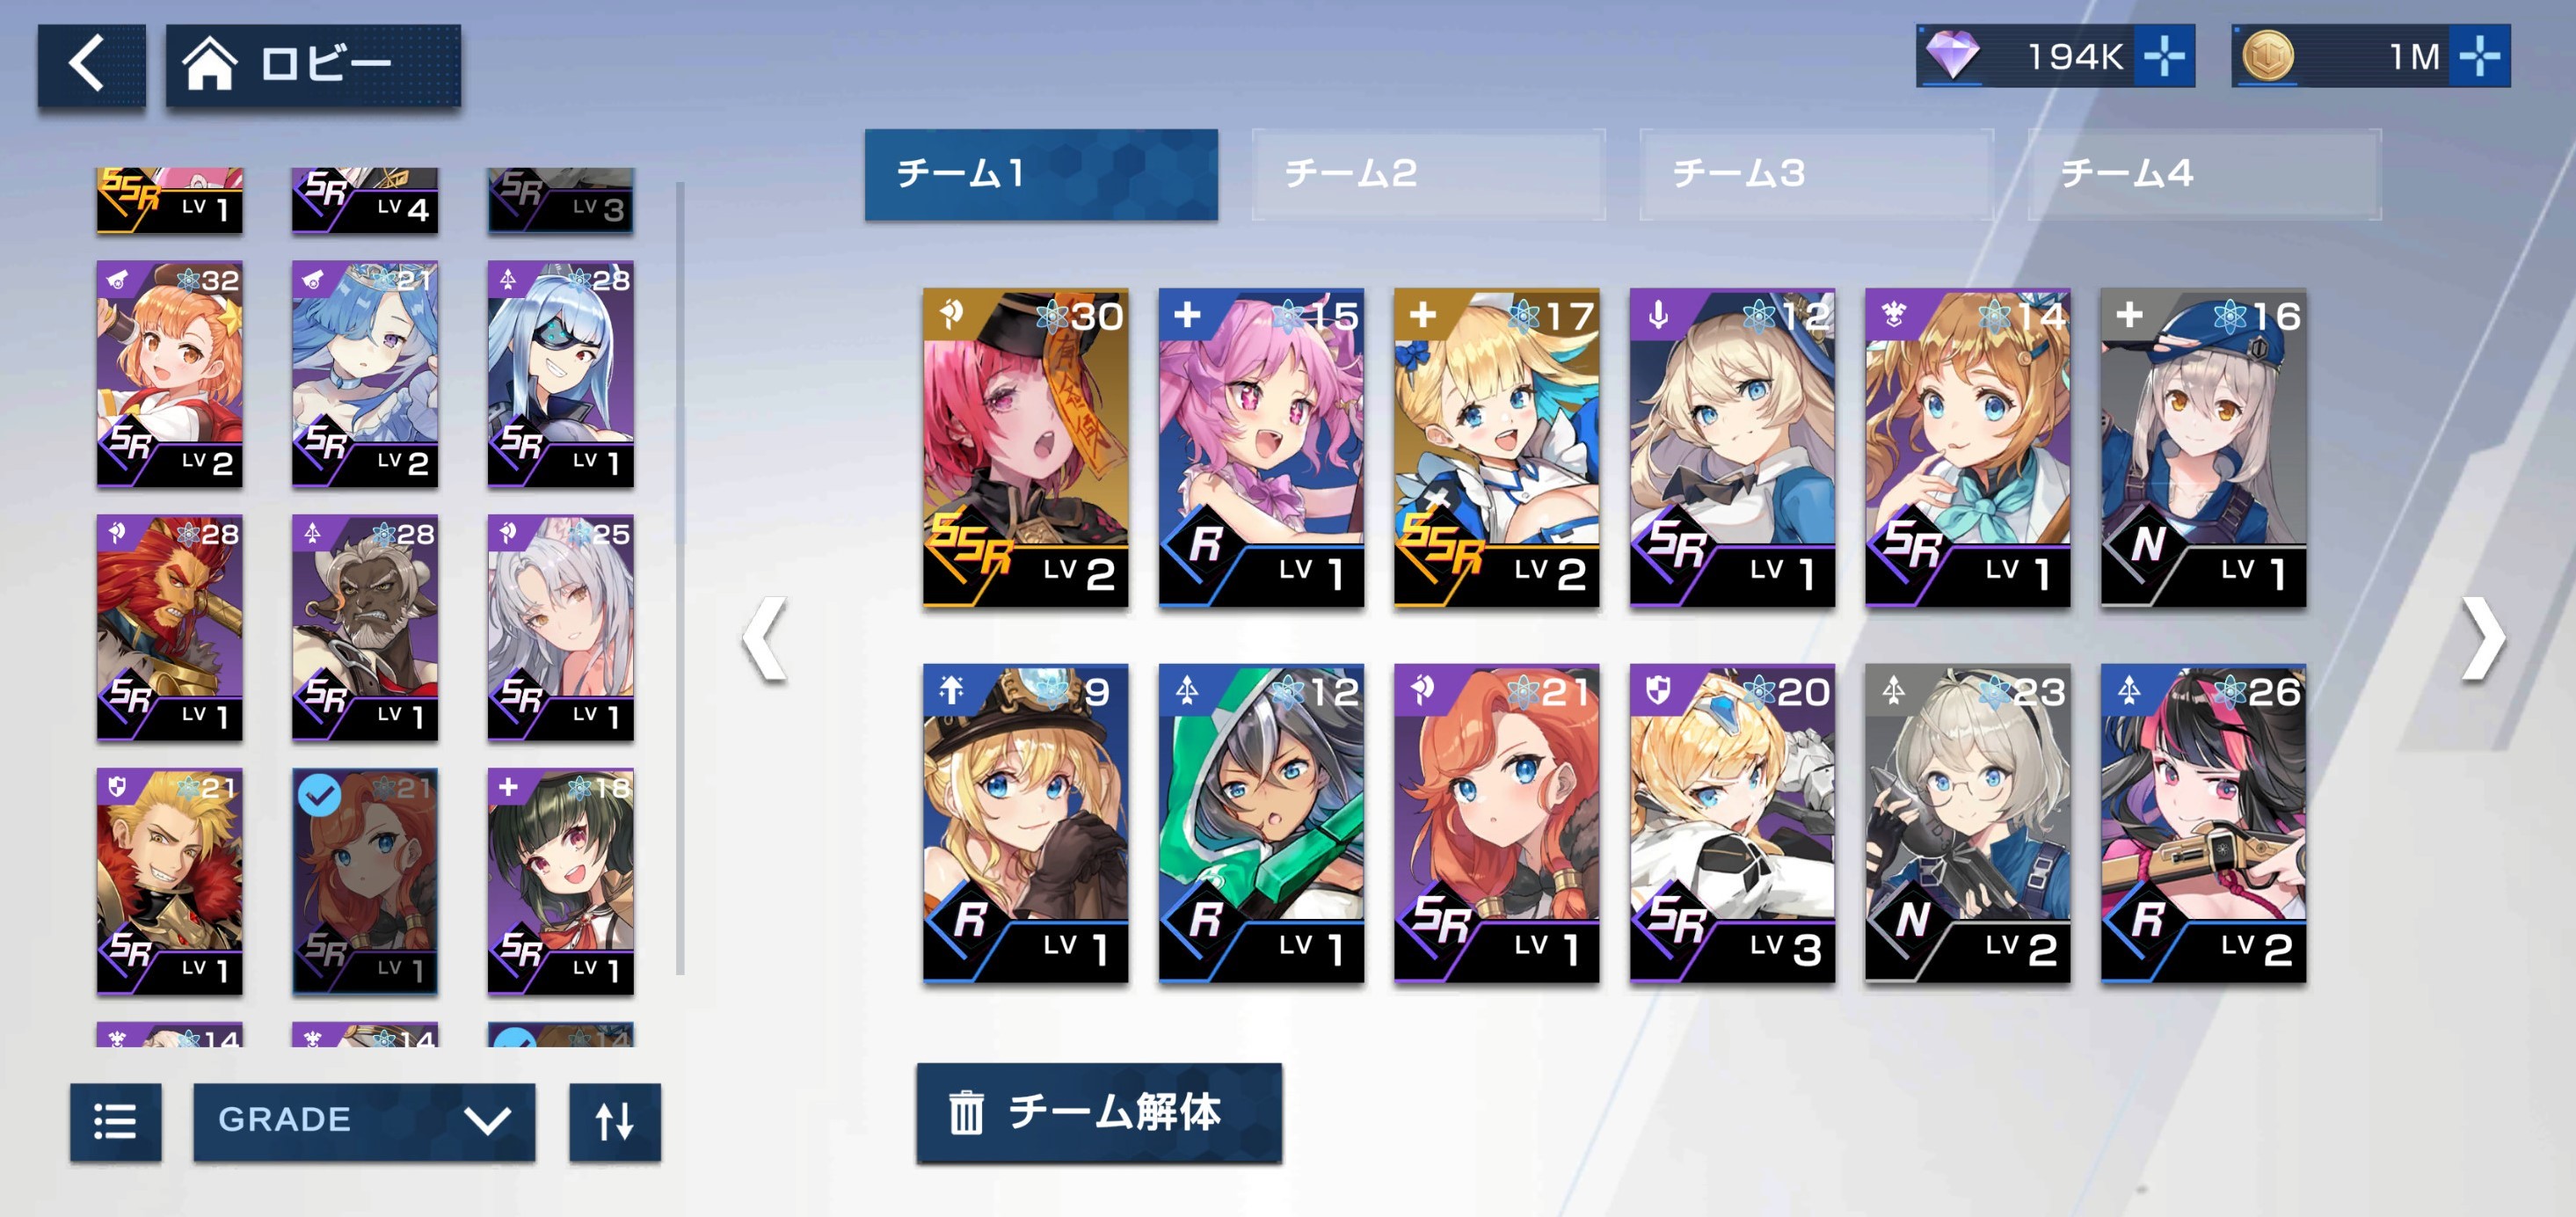
Task: Go back using the left arrow icon
Action: click(91, 65)
